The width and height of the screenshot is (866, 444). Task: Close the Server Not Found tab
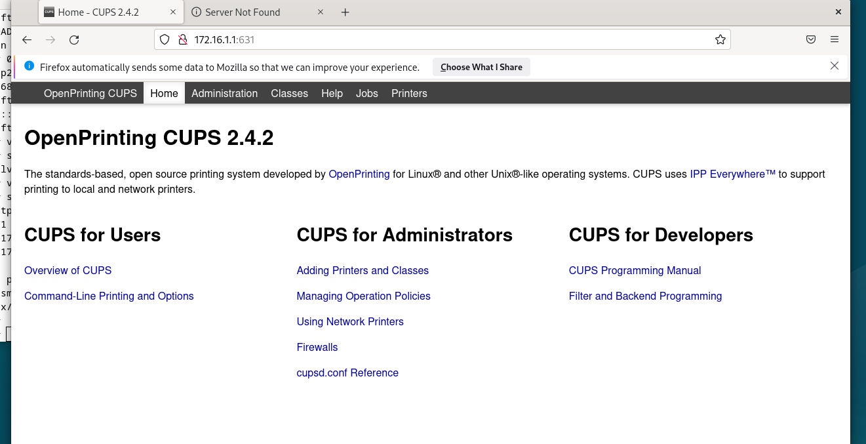point(321,12)
